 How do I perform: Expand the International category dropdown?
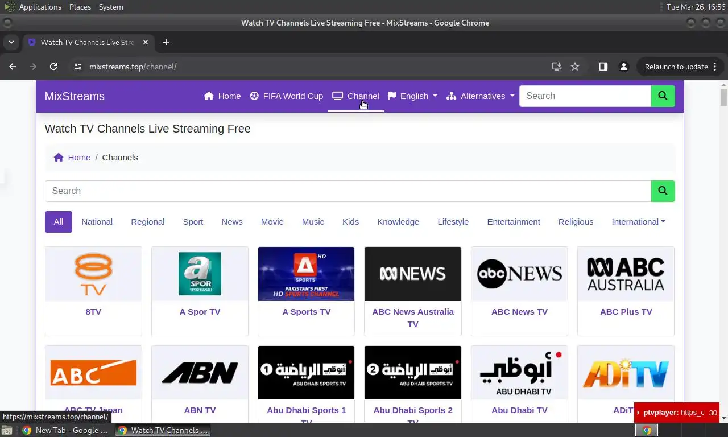click(x=638, y=222)
